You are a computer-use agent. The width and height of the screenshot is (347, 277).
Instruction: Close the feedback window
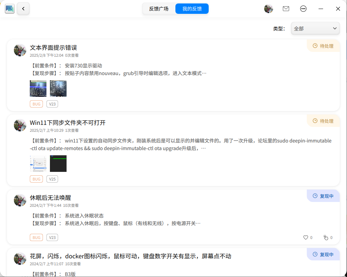coord(338,9)
